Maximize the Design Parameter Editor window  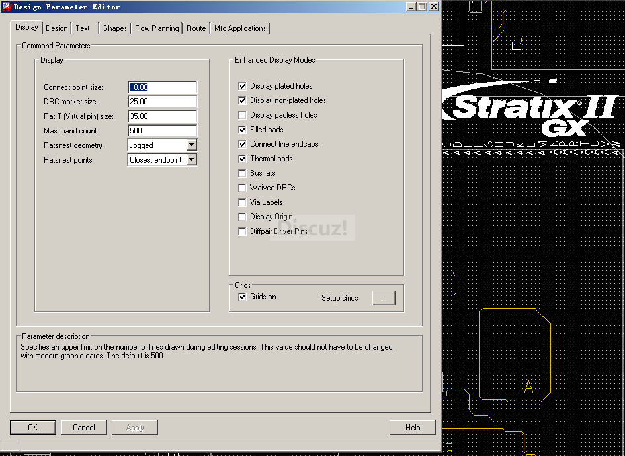pos(421,7)
